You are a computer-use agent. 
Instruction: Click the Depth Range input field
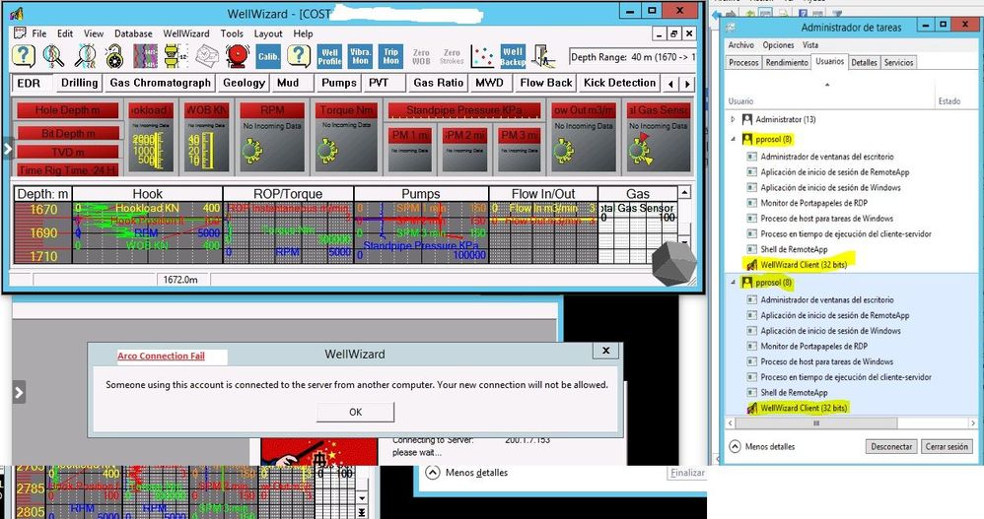[x=633, y=57]
